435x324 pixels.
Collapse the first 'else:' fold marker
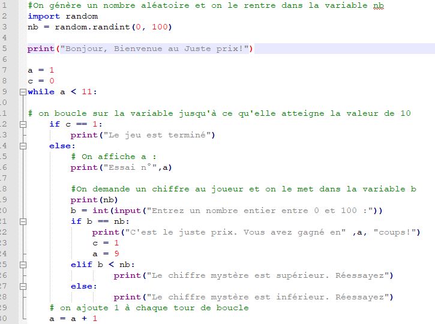coord(23,146)
